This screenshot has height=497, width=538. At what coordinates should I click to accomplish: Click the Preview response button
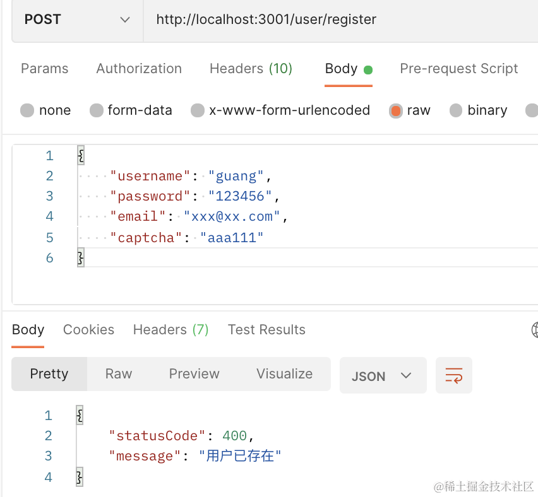(194, 374)
